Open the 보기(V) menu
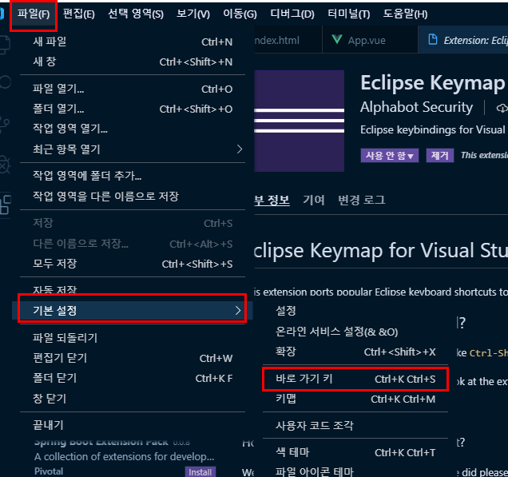Image resolution: width=508 pixels, height=477 pixels. pos(193,14)
